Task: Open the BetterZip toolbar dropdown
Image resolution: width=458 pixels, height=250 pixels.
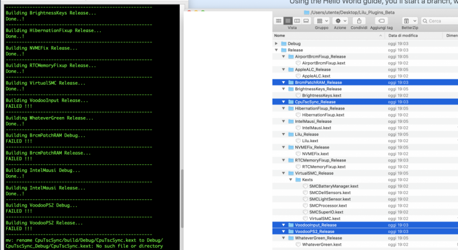Action: [409, 21]
